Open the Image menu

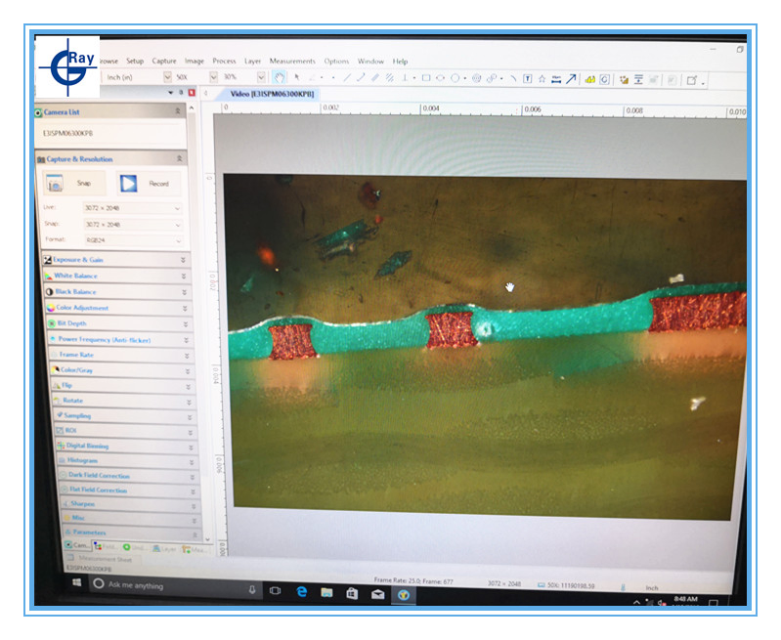[195, 61]
